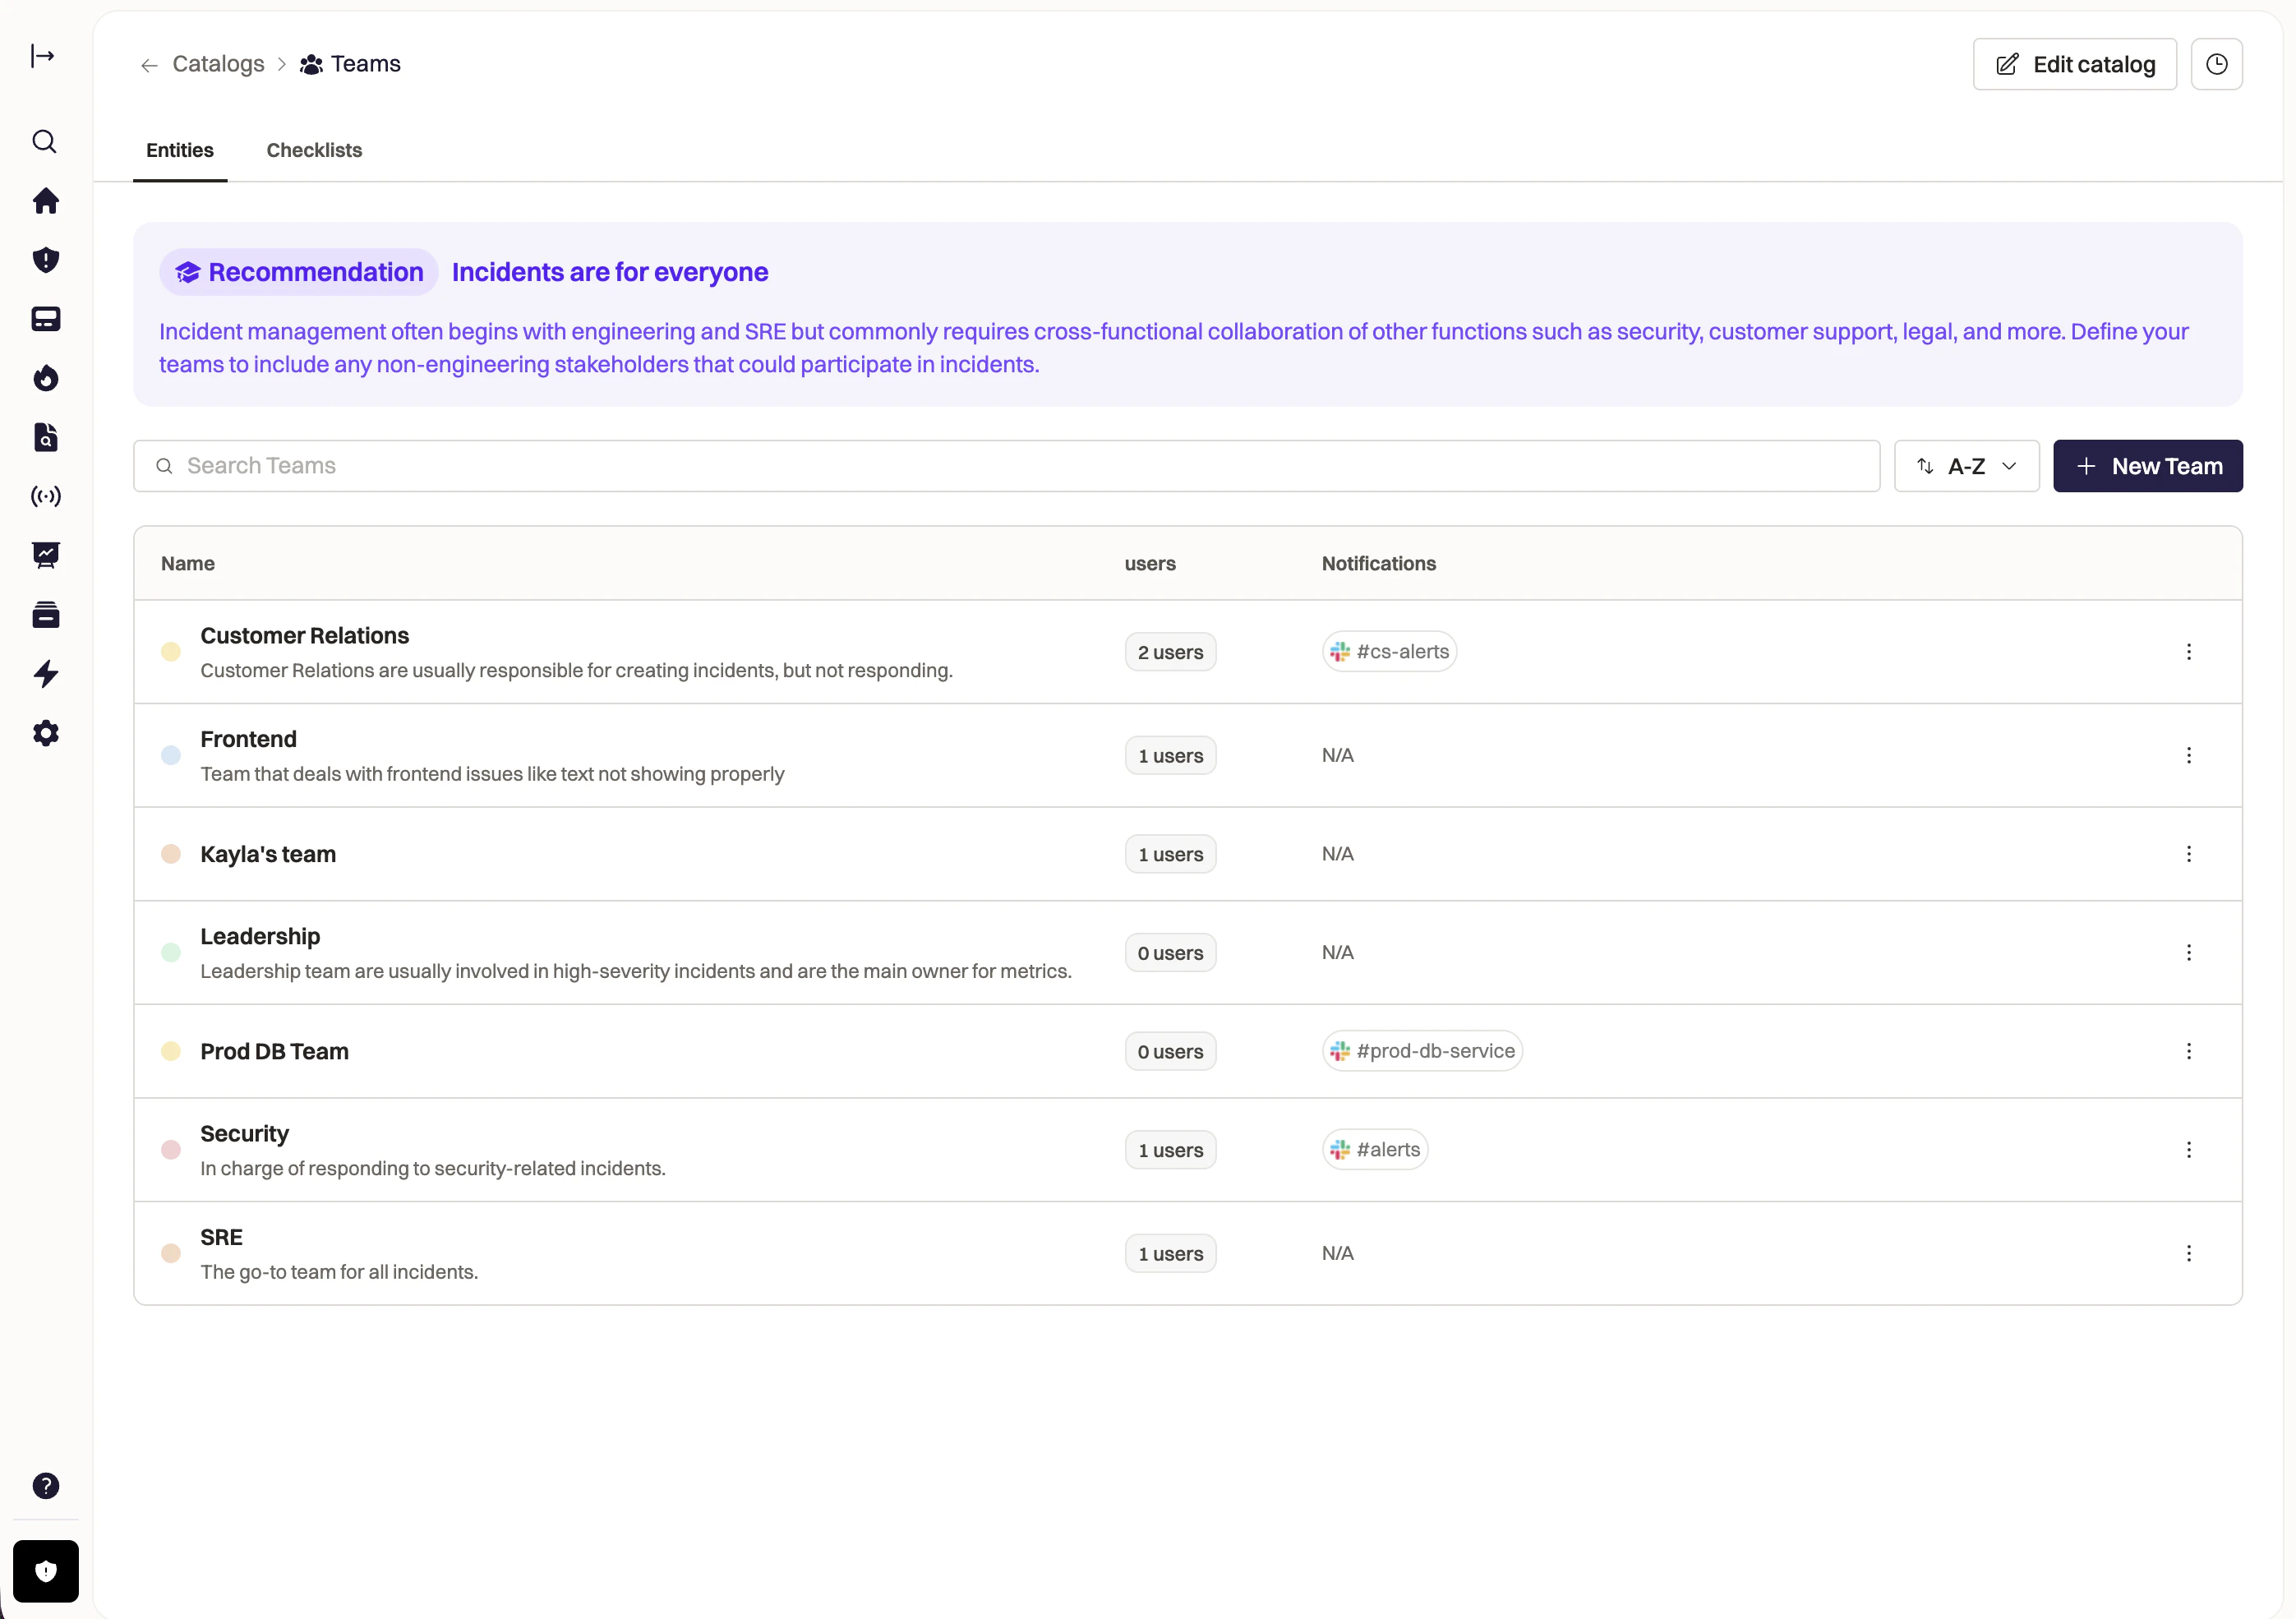Open the flame incidents sidebar icon
Image resolution: width=2296 pixels, height=1619 pixels.
[45, 379]
